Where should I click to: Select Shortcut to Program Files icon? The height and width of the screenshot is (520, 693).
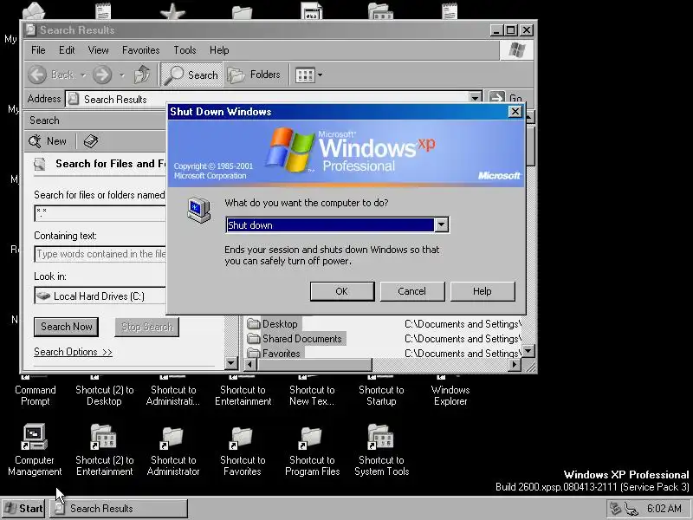click(311, 437)
